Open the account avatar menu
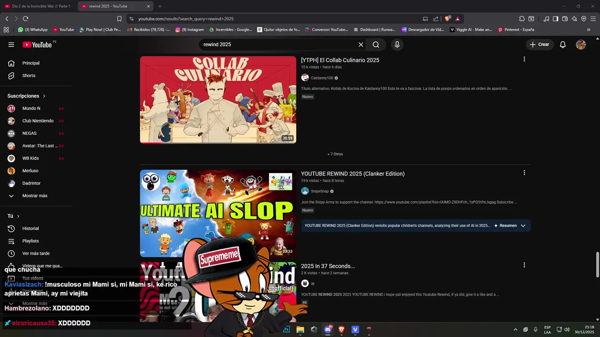 tap(581, 44)
